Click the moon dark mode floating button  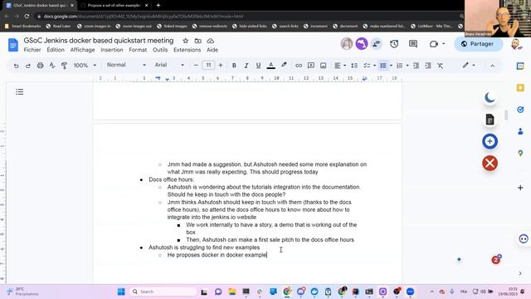coord(490,98)
